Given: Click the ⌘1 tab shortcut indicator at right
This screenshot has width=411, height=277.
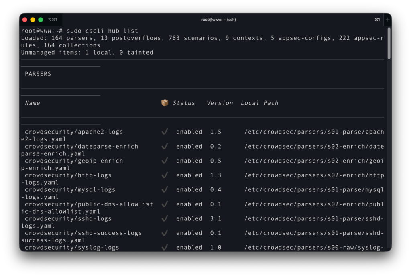Looking at the screenshot, I should tap(377, 20).
